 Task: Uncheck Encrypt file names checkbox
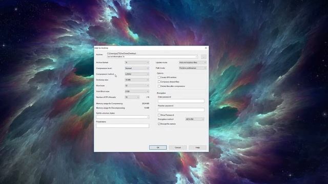coord(159,124)
